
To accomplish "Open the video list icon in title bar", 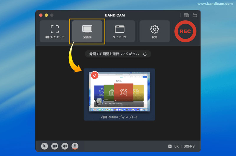I will pyautogui.click(x=186, y=15).
